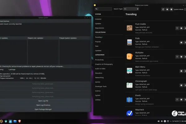Browse the Networking category
The image size is (186, 124).
point(99,77)
